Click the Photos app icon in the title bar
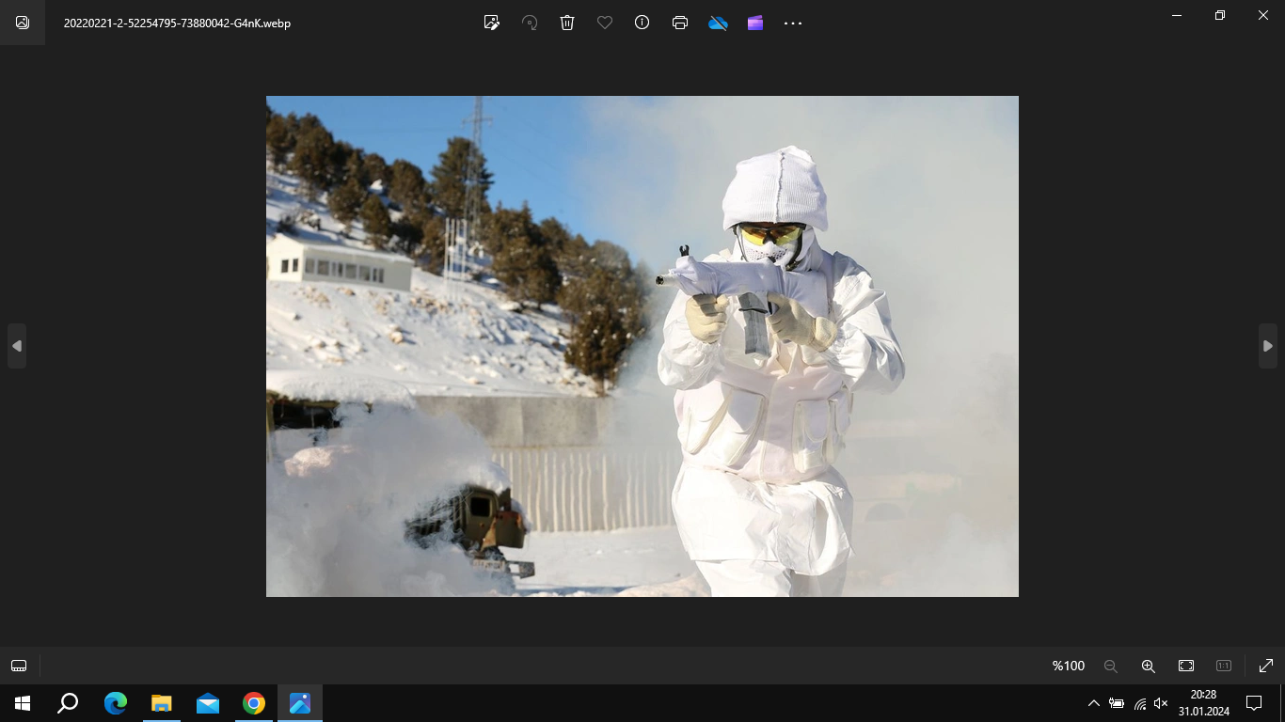1285x722 pixels. pos(23,23)
